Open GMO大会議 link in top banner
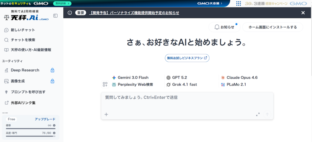 [x=210, y=3]
